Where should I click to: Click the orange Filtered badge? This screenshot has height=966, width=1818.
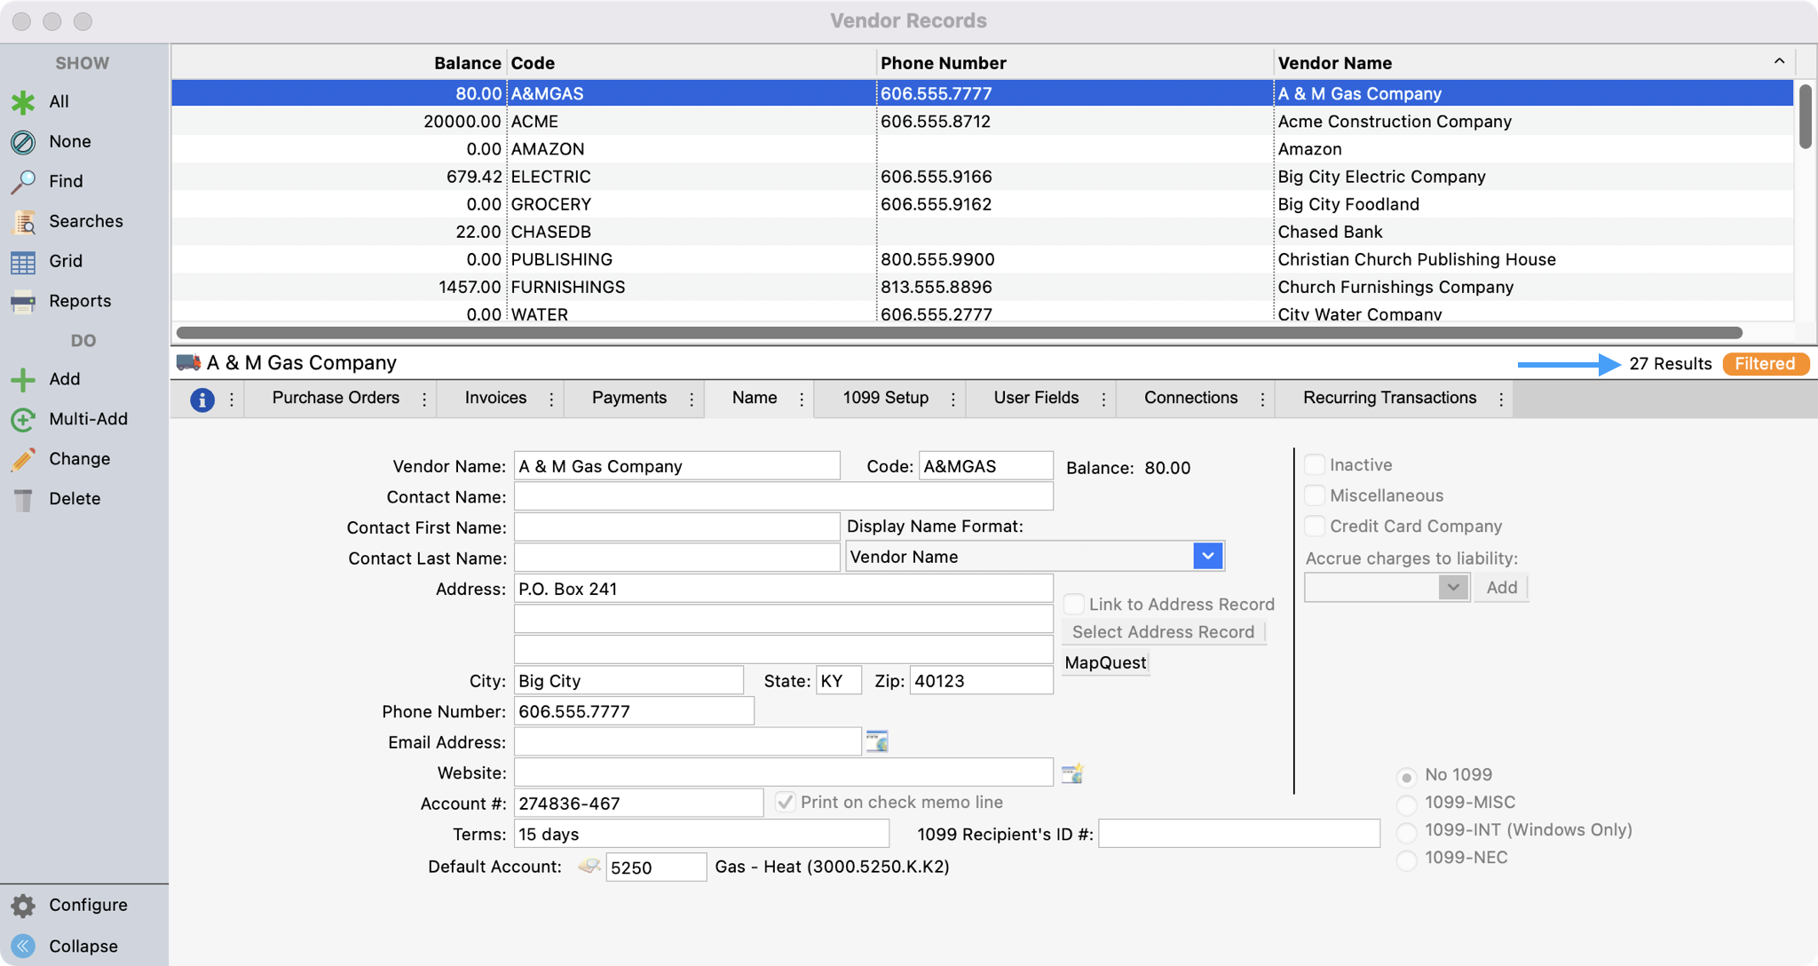pyautogui.click(x=1765, y=364)
